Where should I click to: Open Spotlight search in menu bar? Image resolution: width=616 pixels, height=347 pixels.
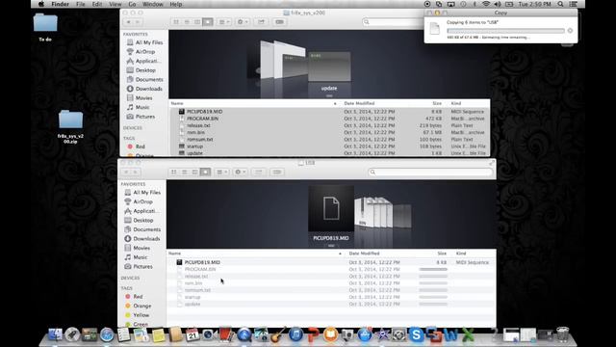[x=560, y=4]
